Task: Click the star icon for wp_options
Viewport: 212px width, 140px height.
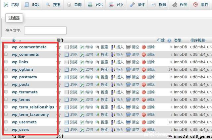Action: click(x=59, y=70)
